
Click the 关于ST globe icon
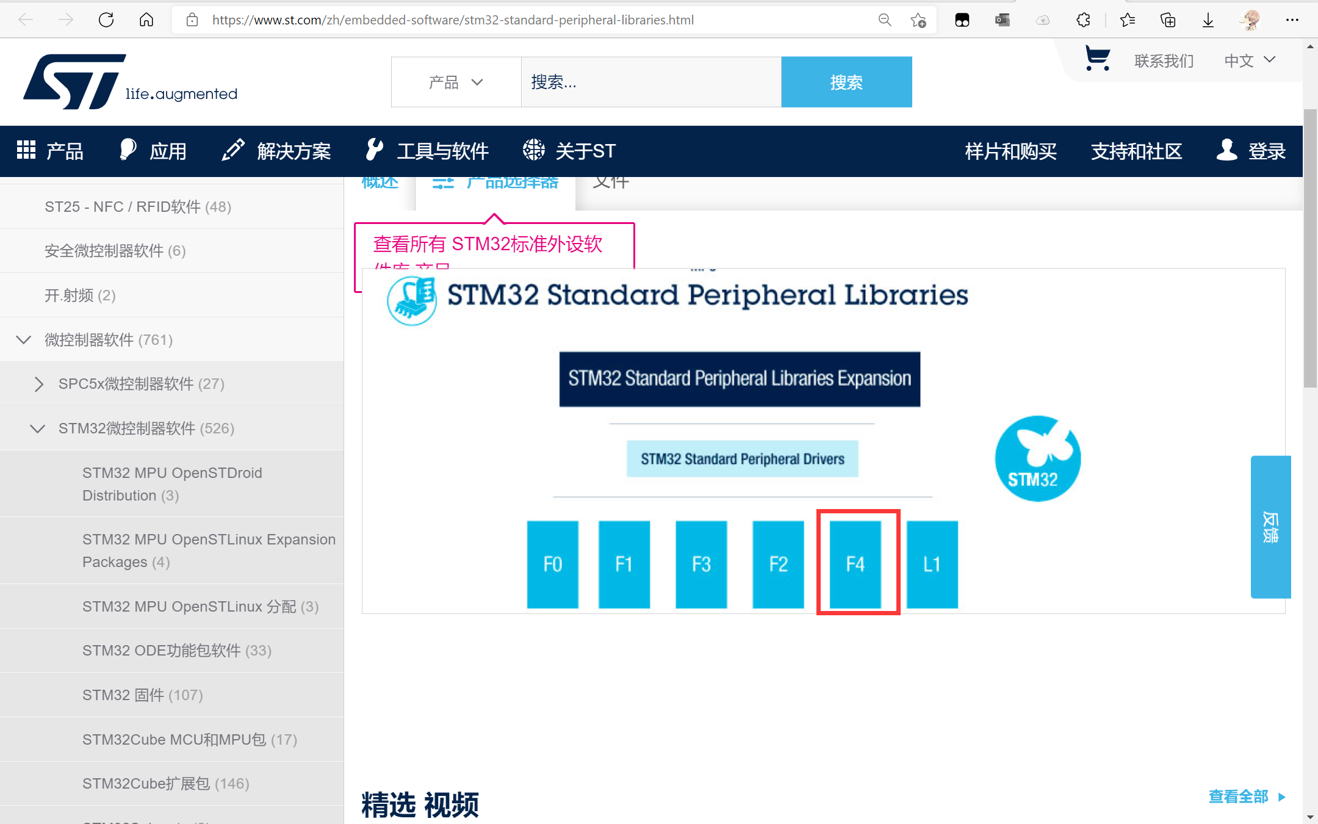point(534,150)
